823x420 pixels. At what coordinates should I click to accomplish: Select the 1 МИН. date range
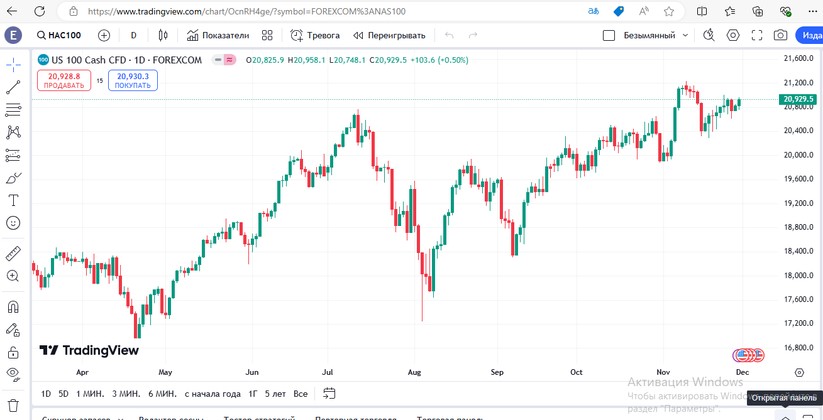(90, 394)
